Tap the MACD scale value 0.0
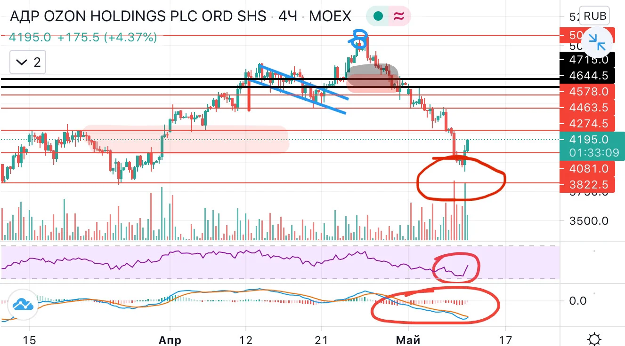625x346 pixels. pos(578,301)
